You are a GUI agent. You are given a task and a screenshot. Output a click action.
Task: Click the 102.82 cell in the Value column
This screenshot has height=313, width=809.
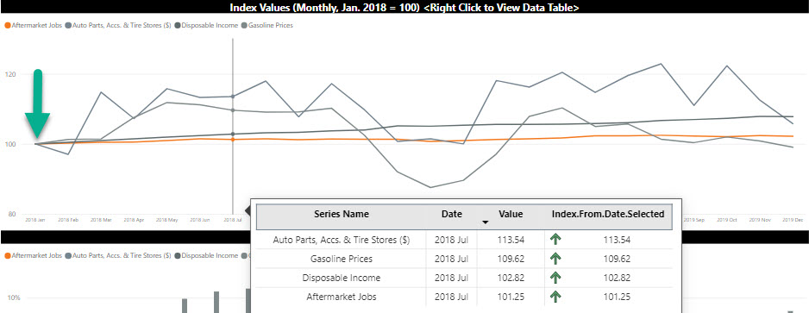[x=511, y=278]
